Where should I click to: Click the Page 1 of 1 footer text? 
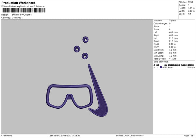[189, 135]
